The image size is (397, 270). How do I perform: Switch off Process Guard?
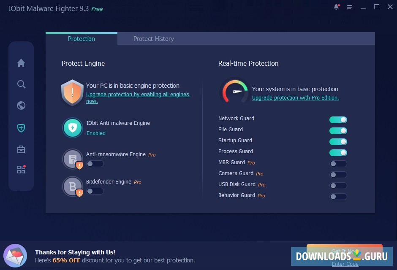tap(338, 153)
